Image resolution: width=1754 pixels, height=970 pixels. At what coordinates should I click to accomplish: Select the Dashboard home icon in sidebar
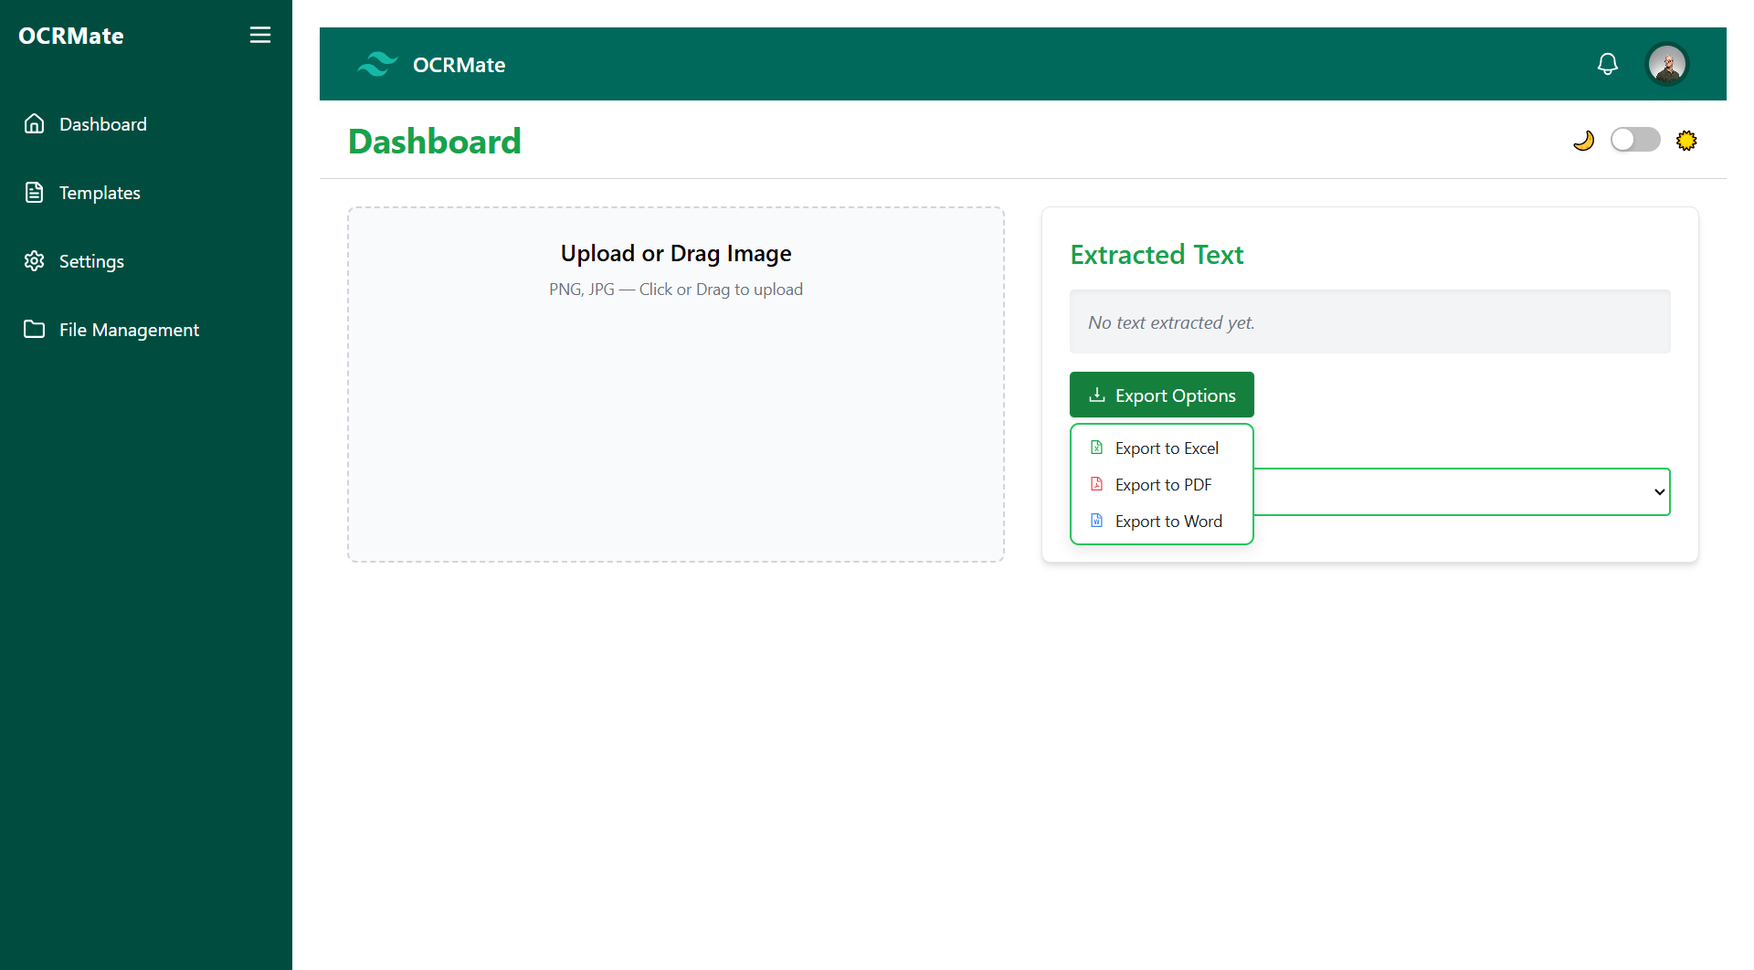point(34,123)
